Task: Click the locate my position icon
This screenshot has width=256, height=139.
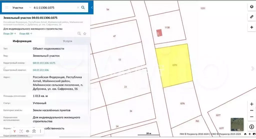Action: coord(251,27)
